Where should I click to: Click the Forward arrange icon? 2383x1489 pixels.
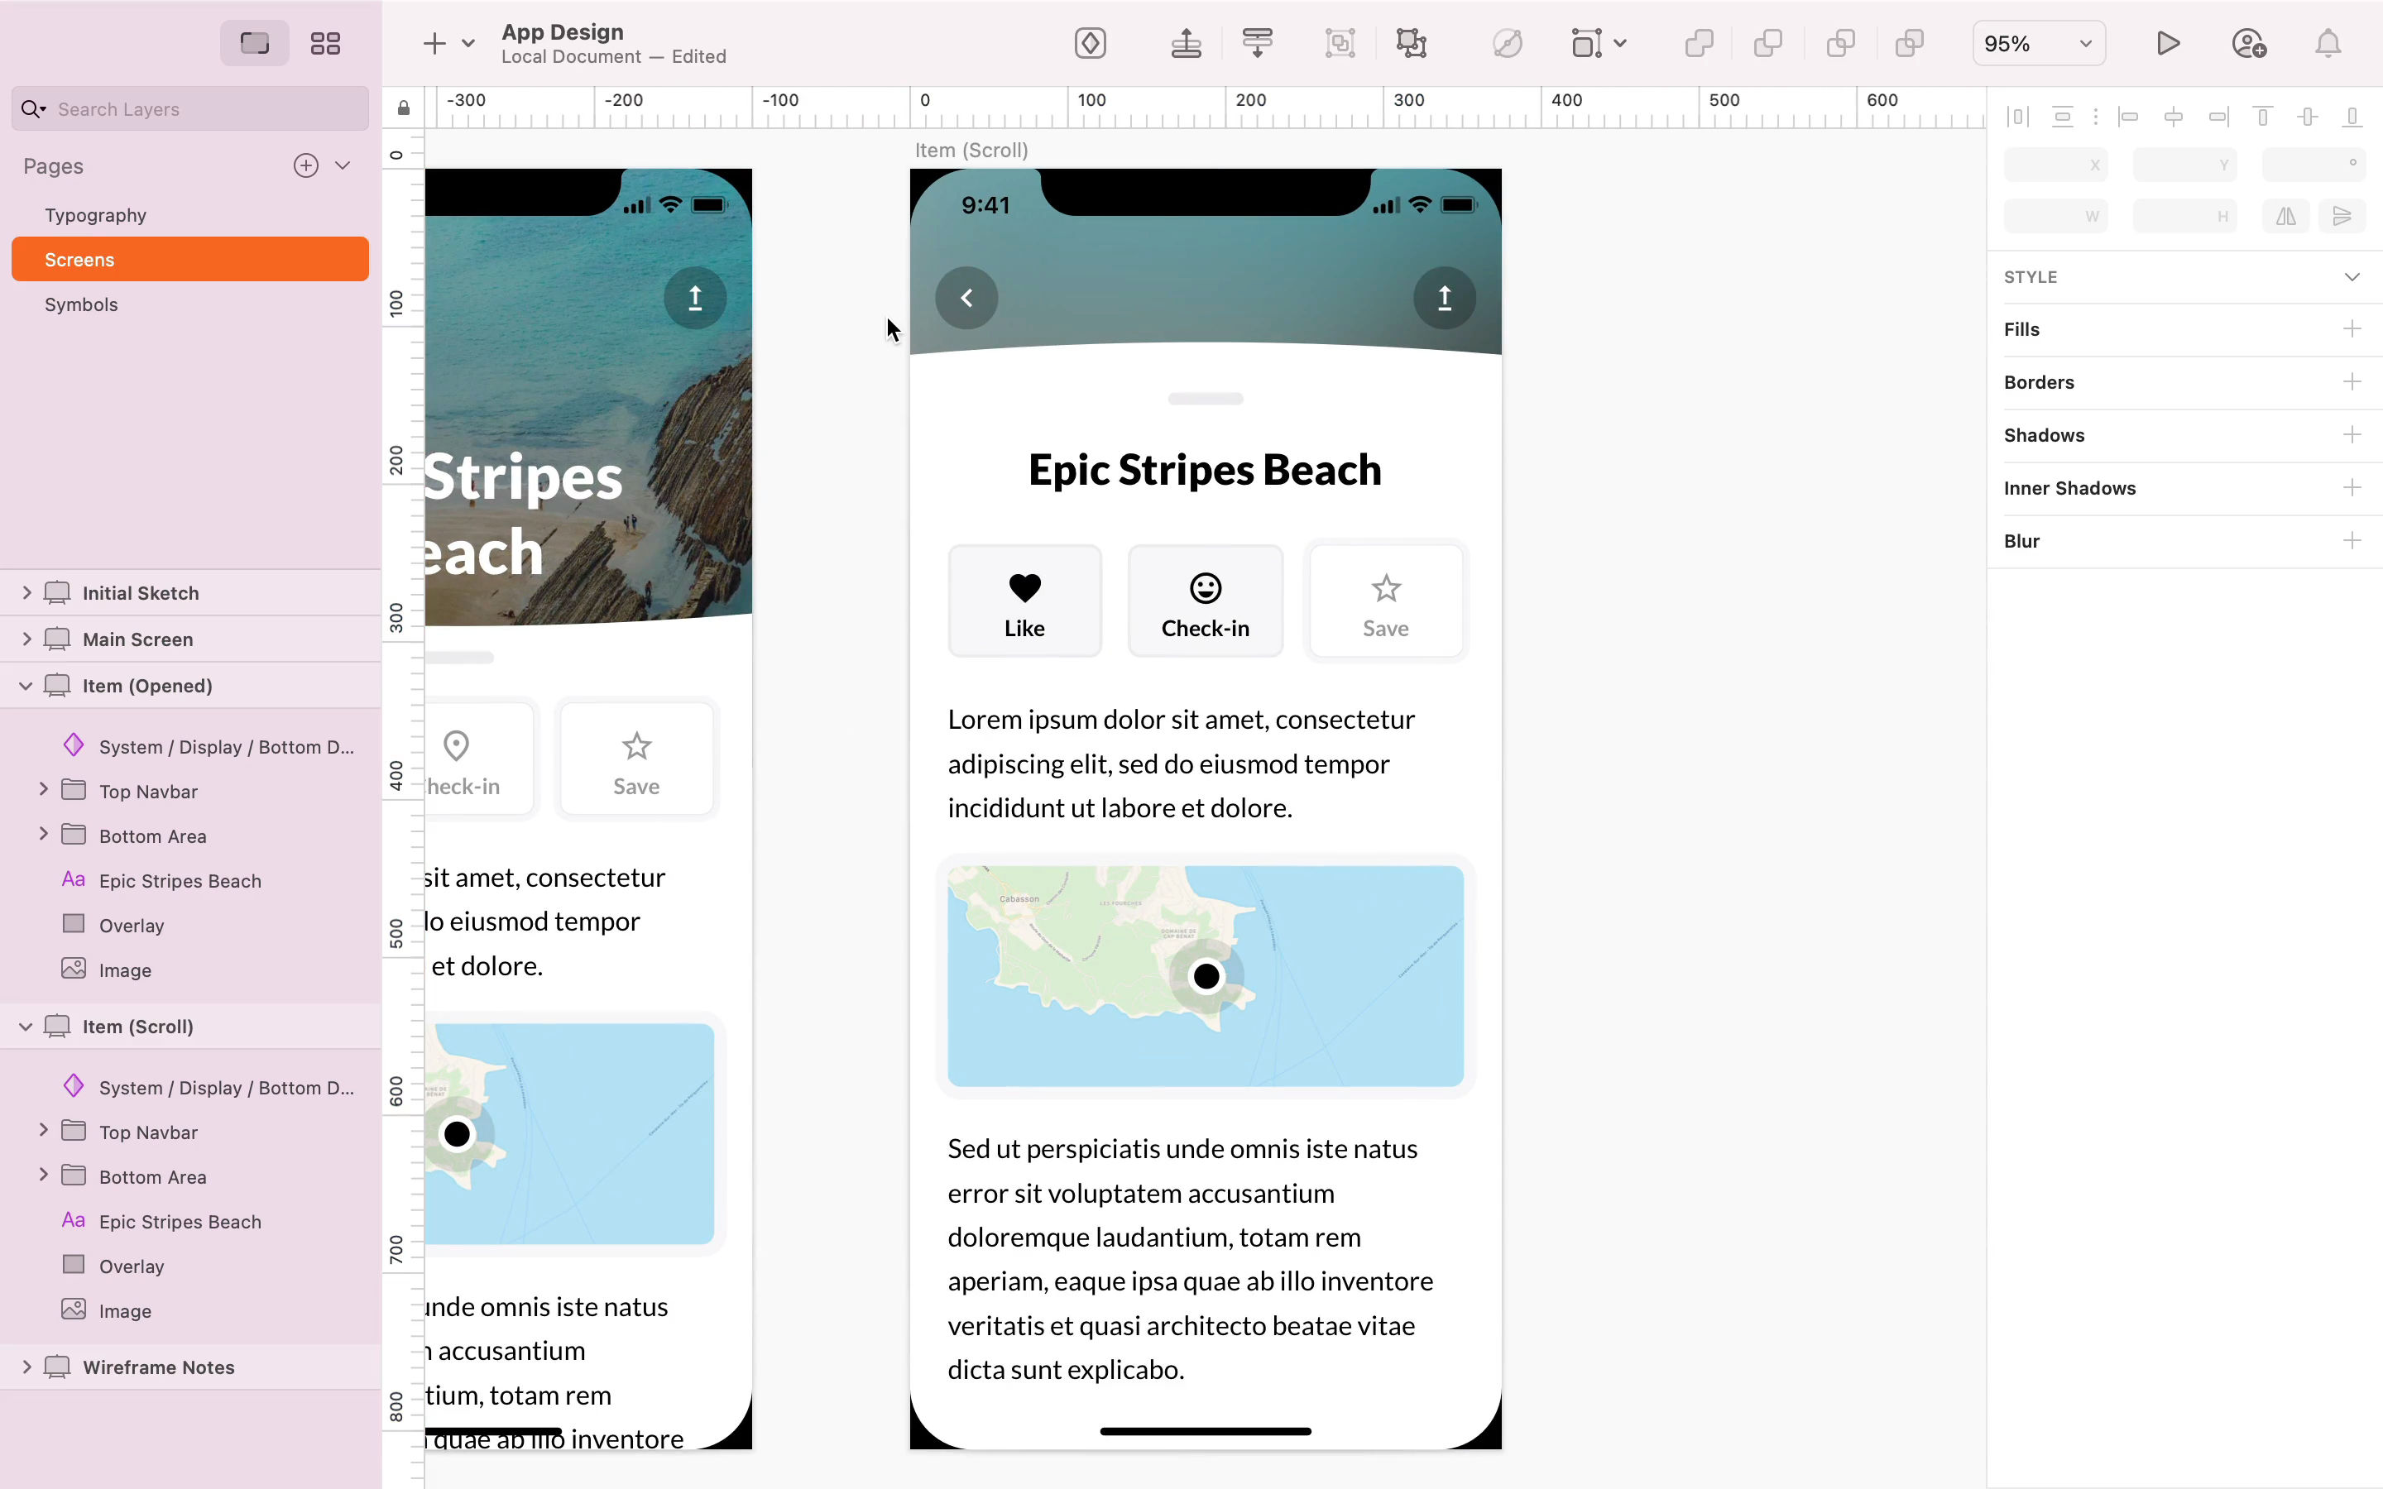point(1186,43)
